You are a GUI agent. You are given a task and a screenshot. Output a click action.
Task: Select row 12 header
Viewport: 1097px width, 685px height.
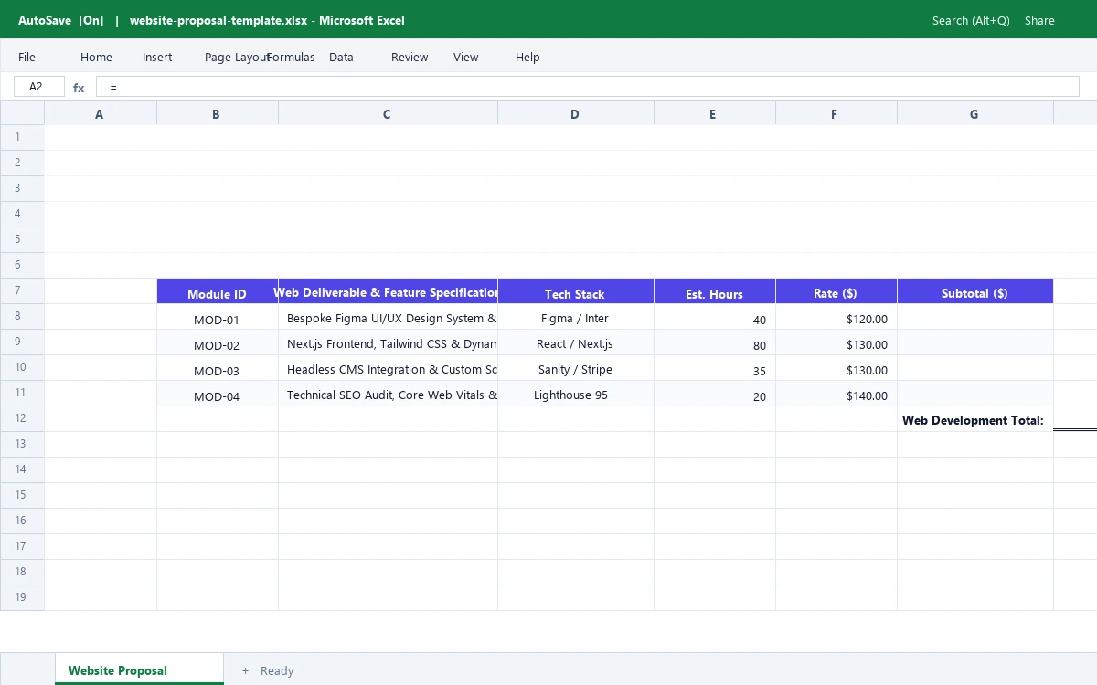(x=22, y=418)
